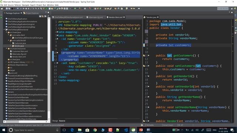Fold the setVendorName method at line 26
Viewport: 237px width, 133px height.
pos(149,107)
